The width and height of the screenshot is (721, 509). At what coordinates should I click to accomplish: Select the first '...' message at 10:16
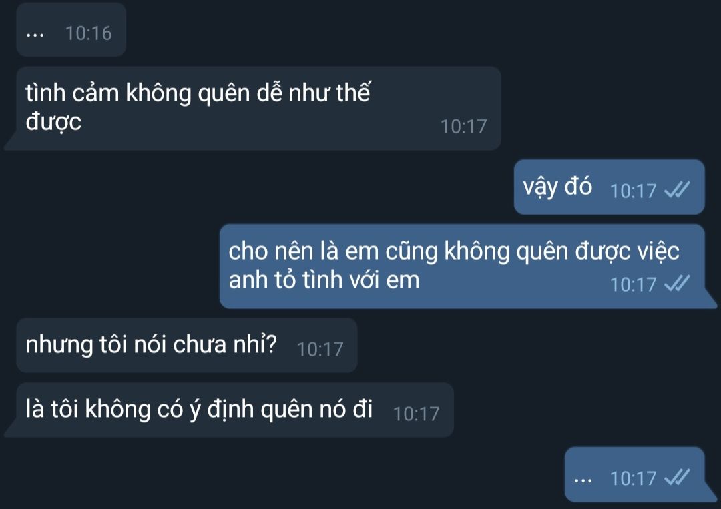pos(71,30)
